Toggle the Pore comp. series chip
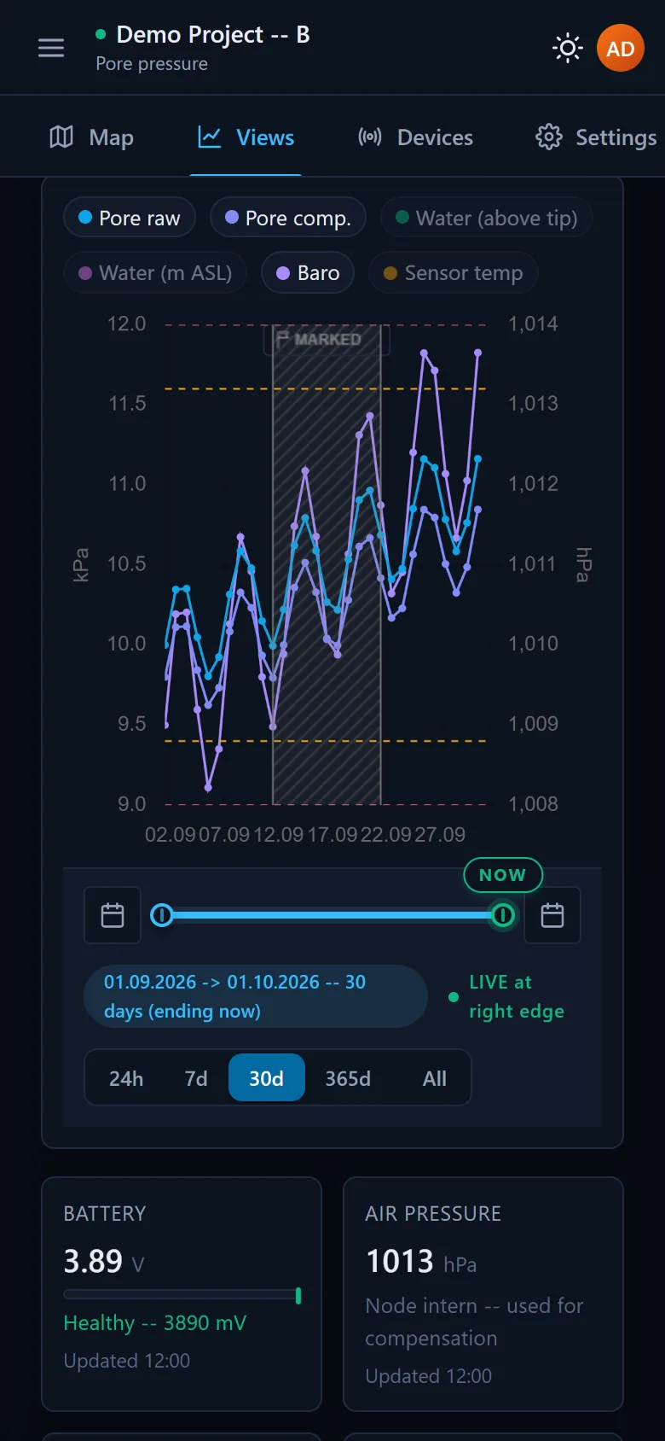Viewport: 665px width, 1441px height. (x=288, y=218)
